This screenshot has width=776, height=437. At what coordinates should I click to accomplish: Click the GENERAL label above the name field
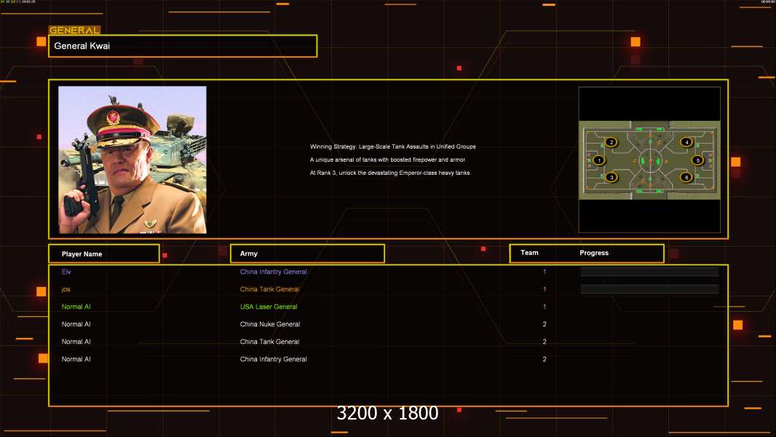75,30
